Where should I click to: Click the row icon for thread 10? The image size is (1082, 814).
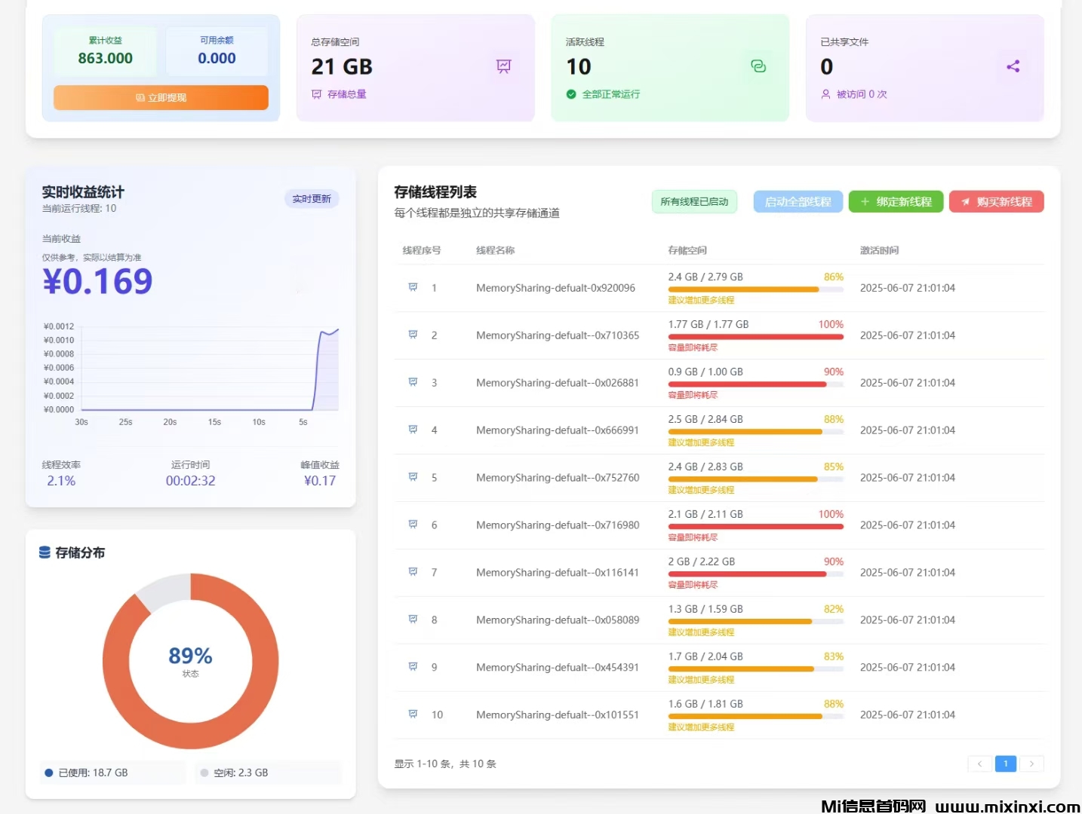[413, 714]
